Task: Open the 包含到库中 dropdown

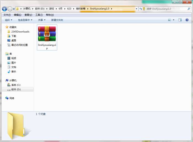Action: click(25, 20)
